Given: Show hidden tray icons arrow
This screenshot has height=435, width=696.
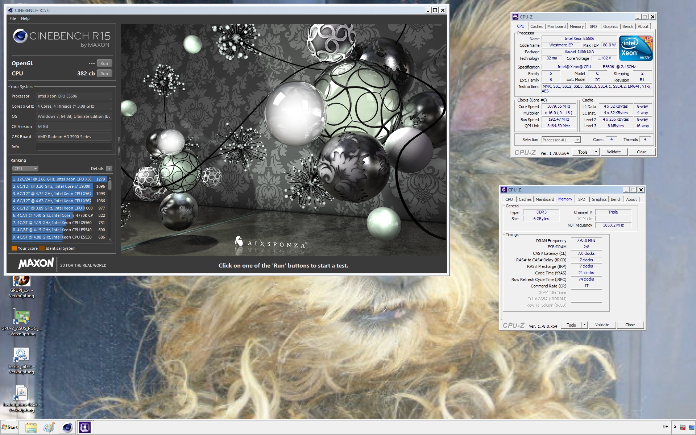Looking at the screenshot, I should click(x=675, y=427).
